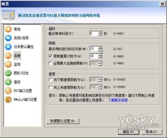
Task: Close the 配置 dialog window
Action: coord(162,4)
